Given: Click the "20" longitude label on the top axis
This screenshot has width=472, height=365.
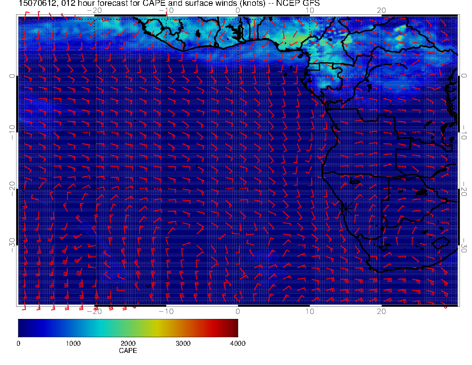Looking at the screenshot, I should pos(381,11).
